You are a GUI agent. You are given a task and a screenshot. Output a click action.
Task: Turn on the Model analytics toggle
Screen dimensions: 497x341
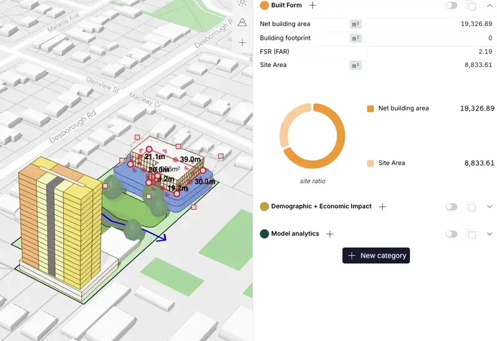pos(451,234)
